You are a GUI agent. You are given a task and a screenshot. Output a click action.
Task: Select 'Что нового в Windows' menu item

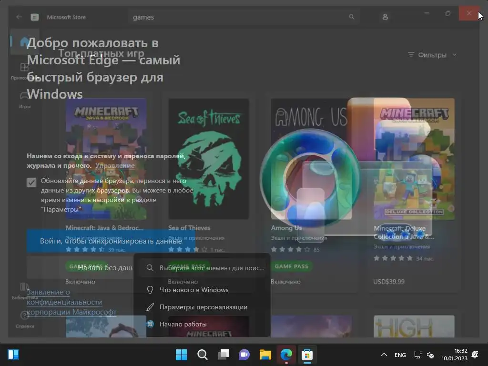[202, 290]
